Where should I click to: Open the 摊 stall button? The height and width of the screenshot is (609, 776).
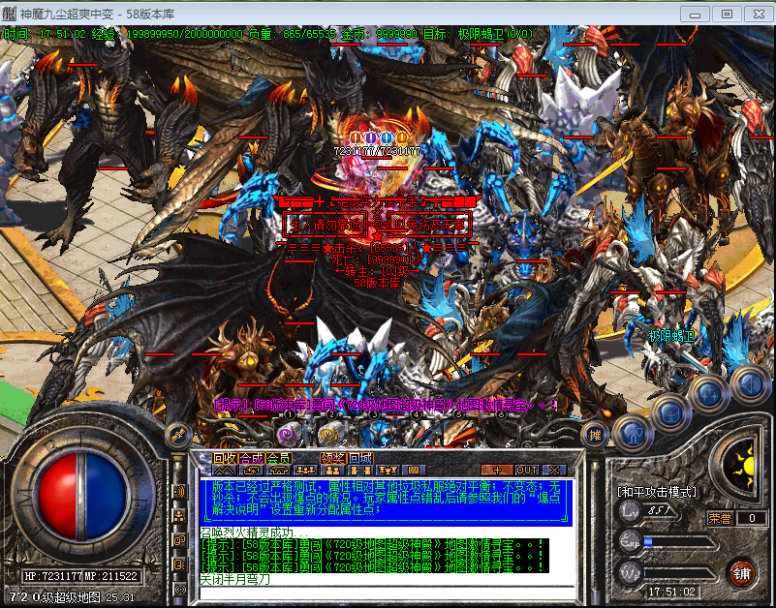pyautogui.click(x=596, y=436)
